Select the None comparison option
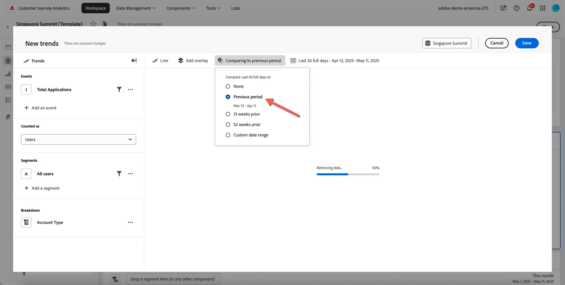 click(x=228, y=87)
